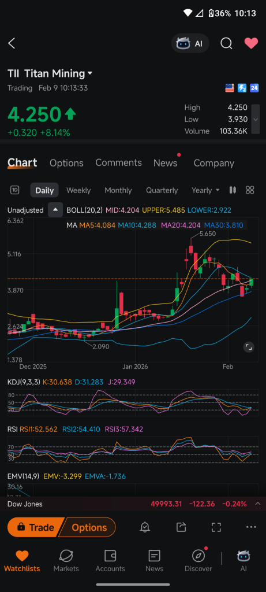The image size is (266, 592).
Task: Open the candlestick chart style icon
Action: click(x=233, y=190)
